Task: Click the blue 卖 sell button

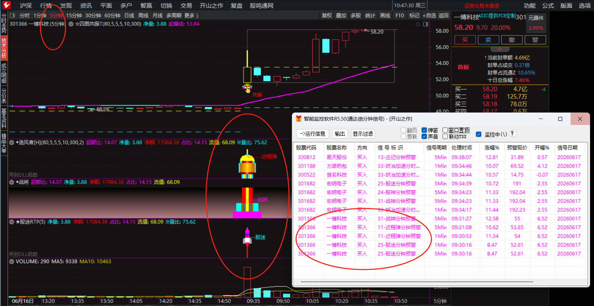Action: [x=488, y=40]
